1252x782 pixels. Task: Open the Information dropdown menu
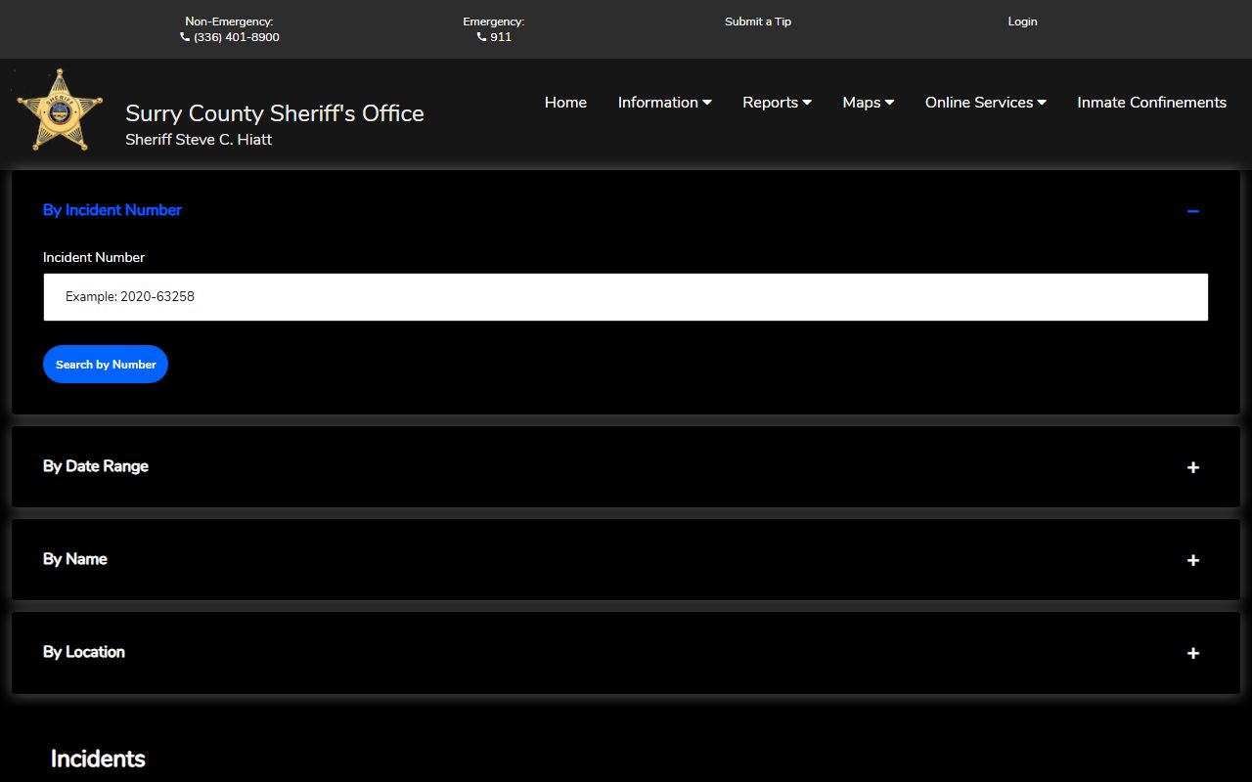664,103
